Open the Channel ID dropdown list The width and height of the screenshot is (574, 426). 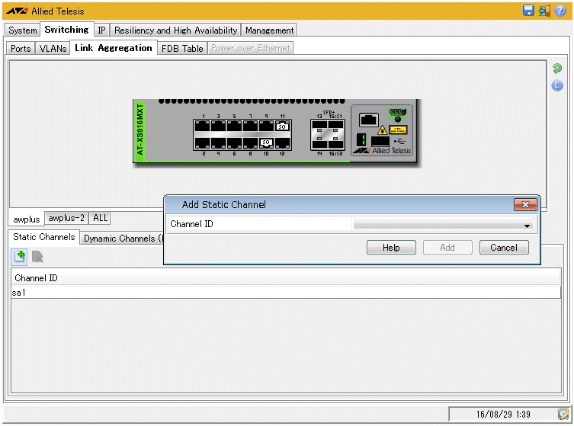(526, 225)
